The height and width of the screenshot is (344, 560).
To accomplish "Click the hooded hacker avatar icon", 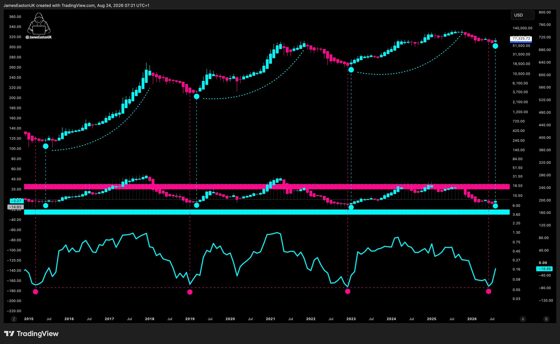I will (x=39, y=23).
